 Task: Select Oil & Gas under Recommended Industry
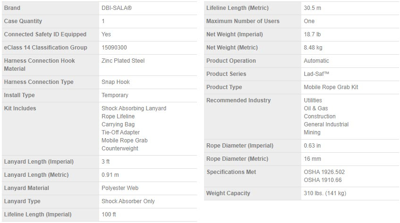tap(316, 108)
